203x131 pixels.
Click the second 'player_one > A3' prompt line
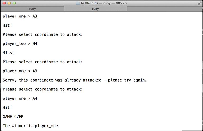pyautogui.click(x=20, y=71)
